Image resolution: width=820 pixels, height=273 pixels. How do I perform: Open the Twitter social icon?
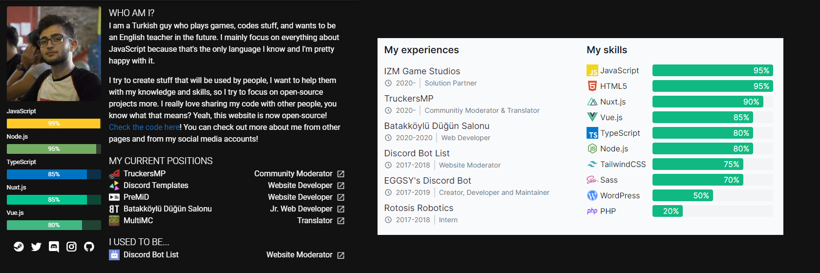36,247
